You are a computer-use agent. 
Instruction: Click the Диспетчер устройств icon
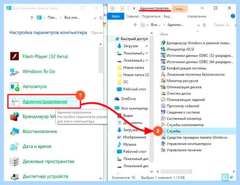click(14, 176)
